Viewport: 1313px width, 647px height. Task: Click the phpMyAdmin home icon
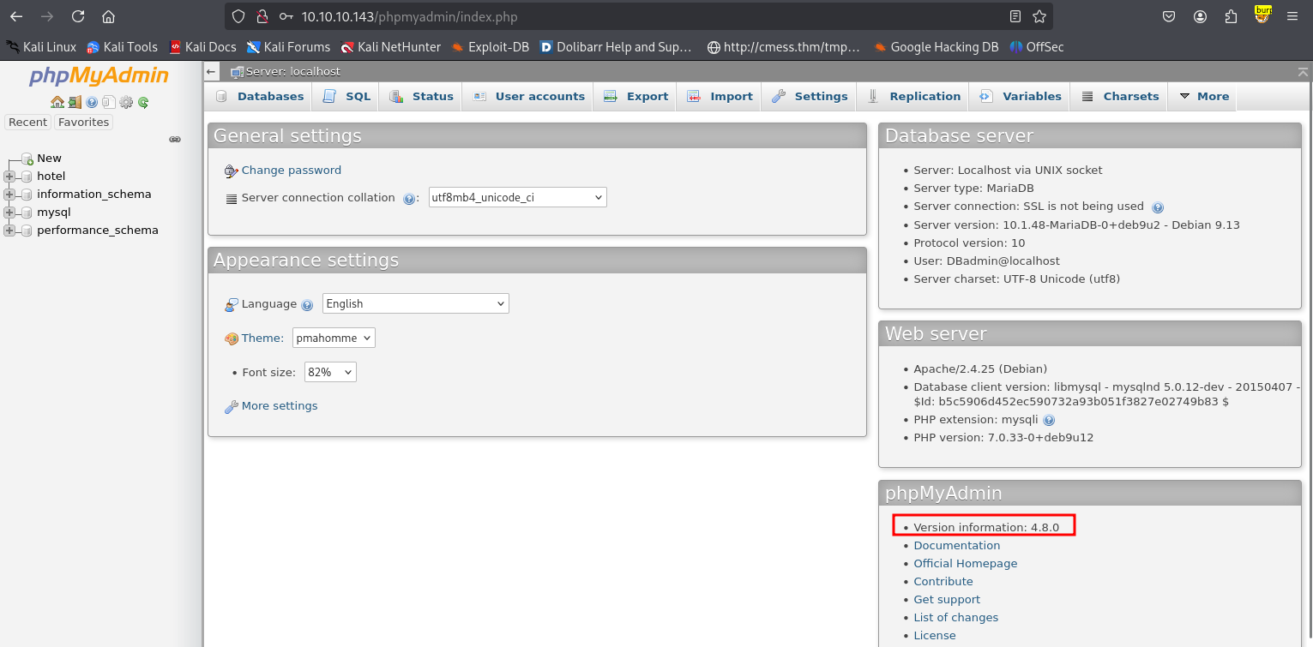point(57,102)
